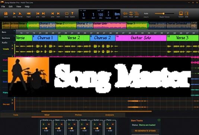Open the View menu
The width and height of the screenshot is (199, 135).
pyautogui.click(x=19, y=7)
